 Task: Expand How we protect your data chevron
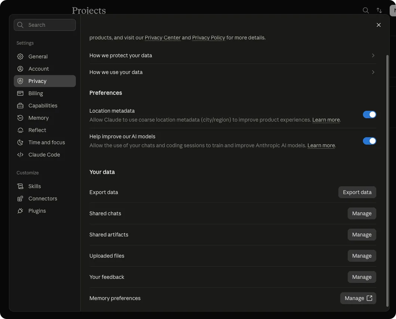[373, 55]
